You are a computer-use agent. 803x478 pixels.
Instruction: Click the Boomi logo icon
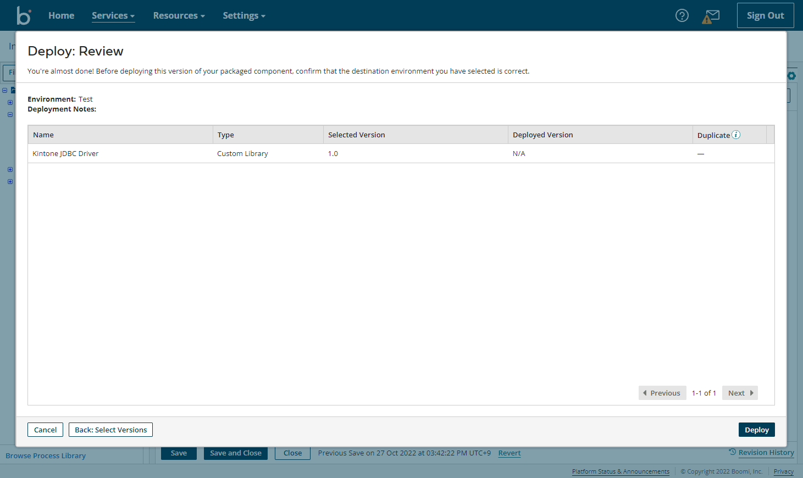(x=24, y=15)
